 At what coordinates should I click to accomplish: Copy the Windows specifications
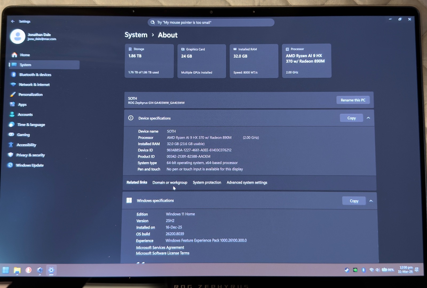pyautogui.click(x=354, y=201)
